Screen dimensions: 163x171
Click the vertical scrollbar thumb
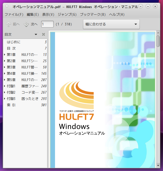(158, 41)
